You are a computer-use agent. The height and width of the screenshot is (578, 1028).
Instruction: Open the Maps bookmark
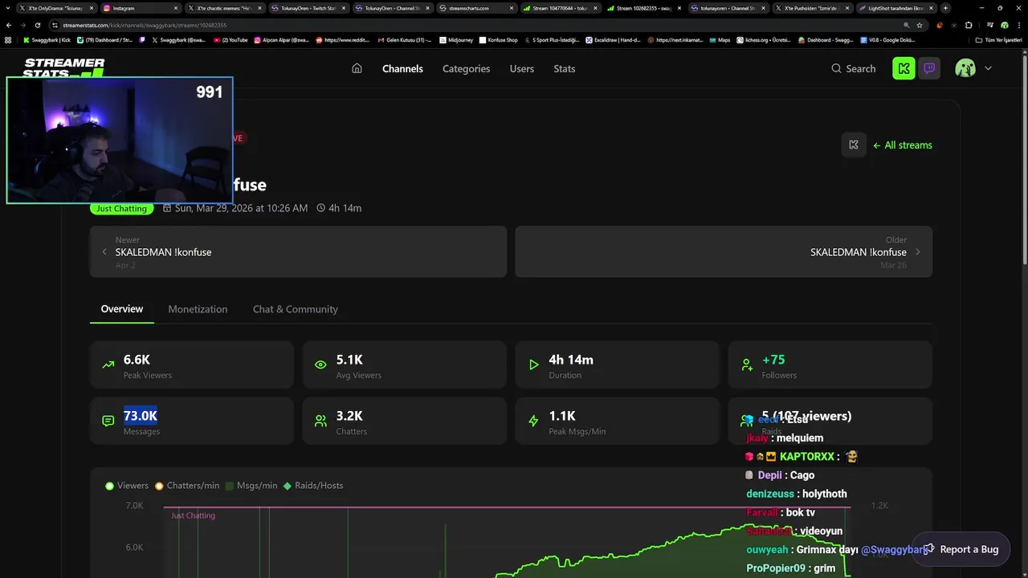(x=720, y=39)
